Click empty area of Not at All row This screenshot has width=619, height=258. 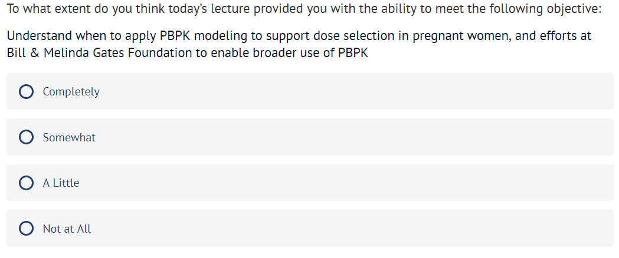click(354, 229)
